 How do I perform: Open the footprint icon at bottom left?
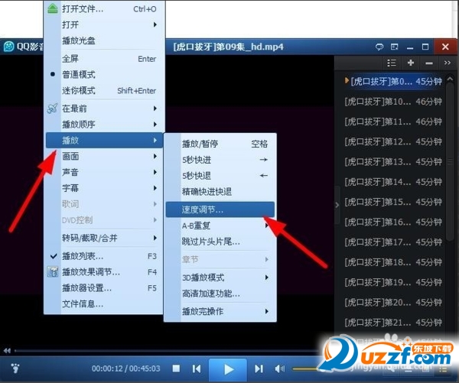click(x=15, y=368)
